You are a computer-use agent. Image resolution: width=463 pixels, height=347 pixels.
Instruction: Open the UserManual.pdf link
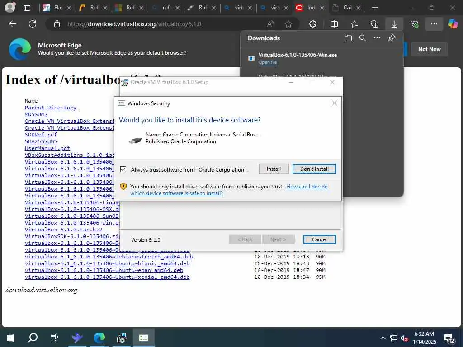(x=47, y=148)
